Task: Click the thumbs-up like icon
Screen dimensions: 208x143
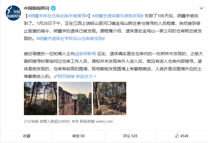Action: tap(177, 136)
